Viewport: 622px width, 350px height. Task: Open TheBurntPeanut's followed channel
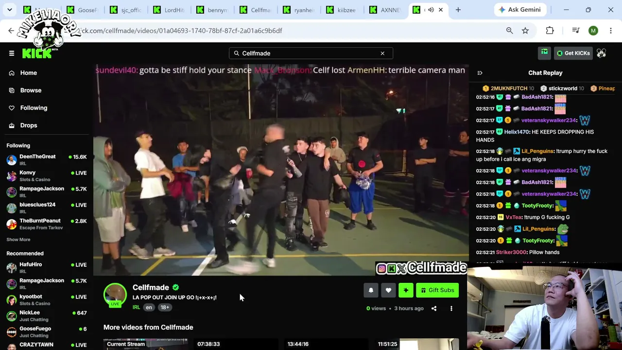47,224
